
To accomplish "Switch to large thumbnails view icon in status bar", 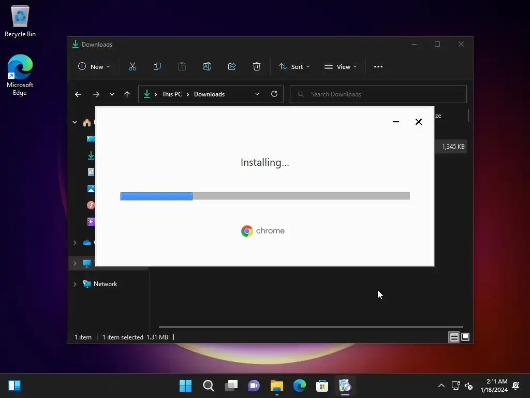I will 465,337.
